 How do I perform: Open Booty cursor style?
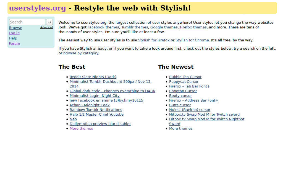point(180,96)
